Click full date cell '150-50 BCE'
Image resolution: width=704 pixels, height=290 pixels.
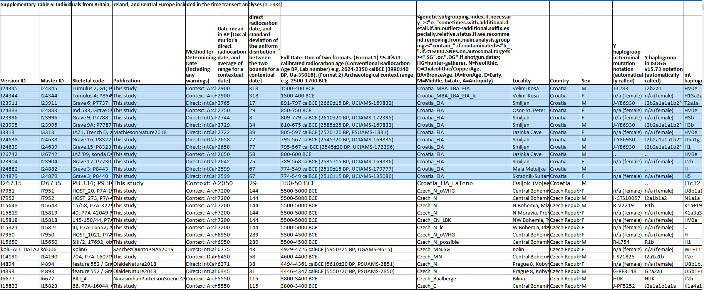click(348, 184)
